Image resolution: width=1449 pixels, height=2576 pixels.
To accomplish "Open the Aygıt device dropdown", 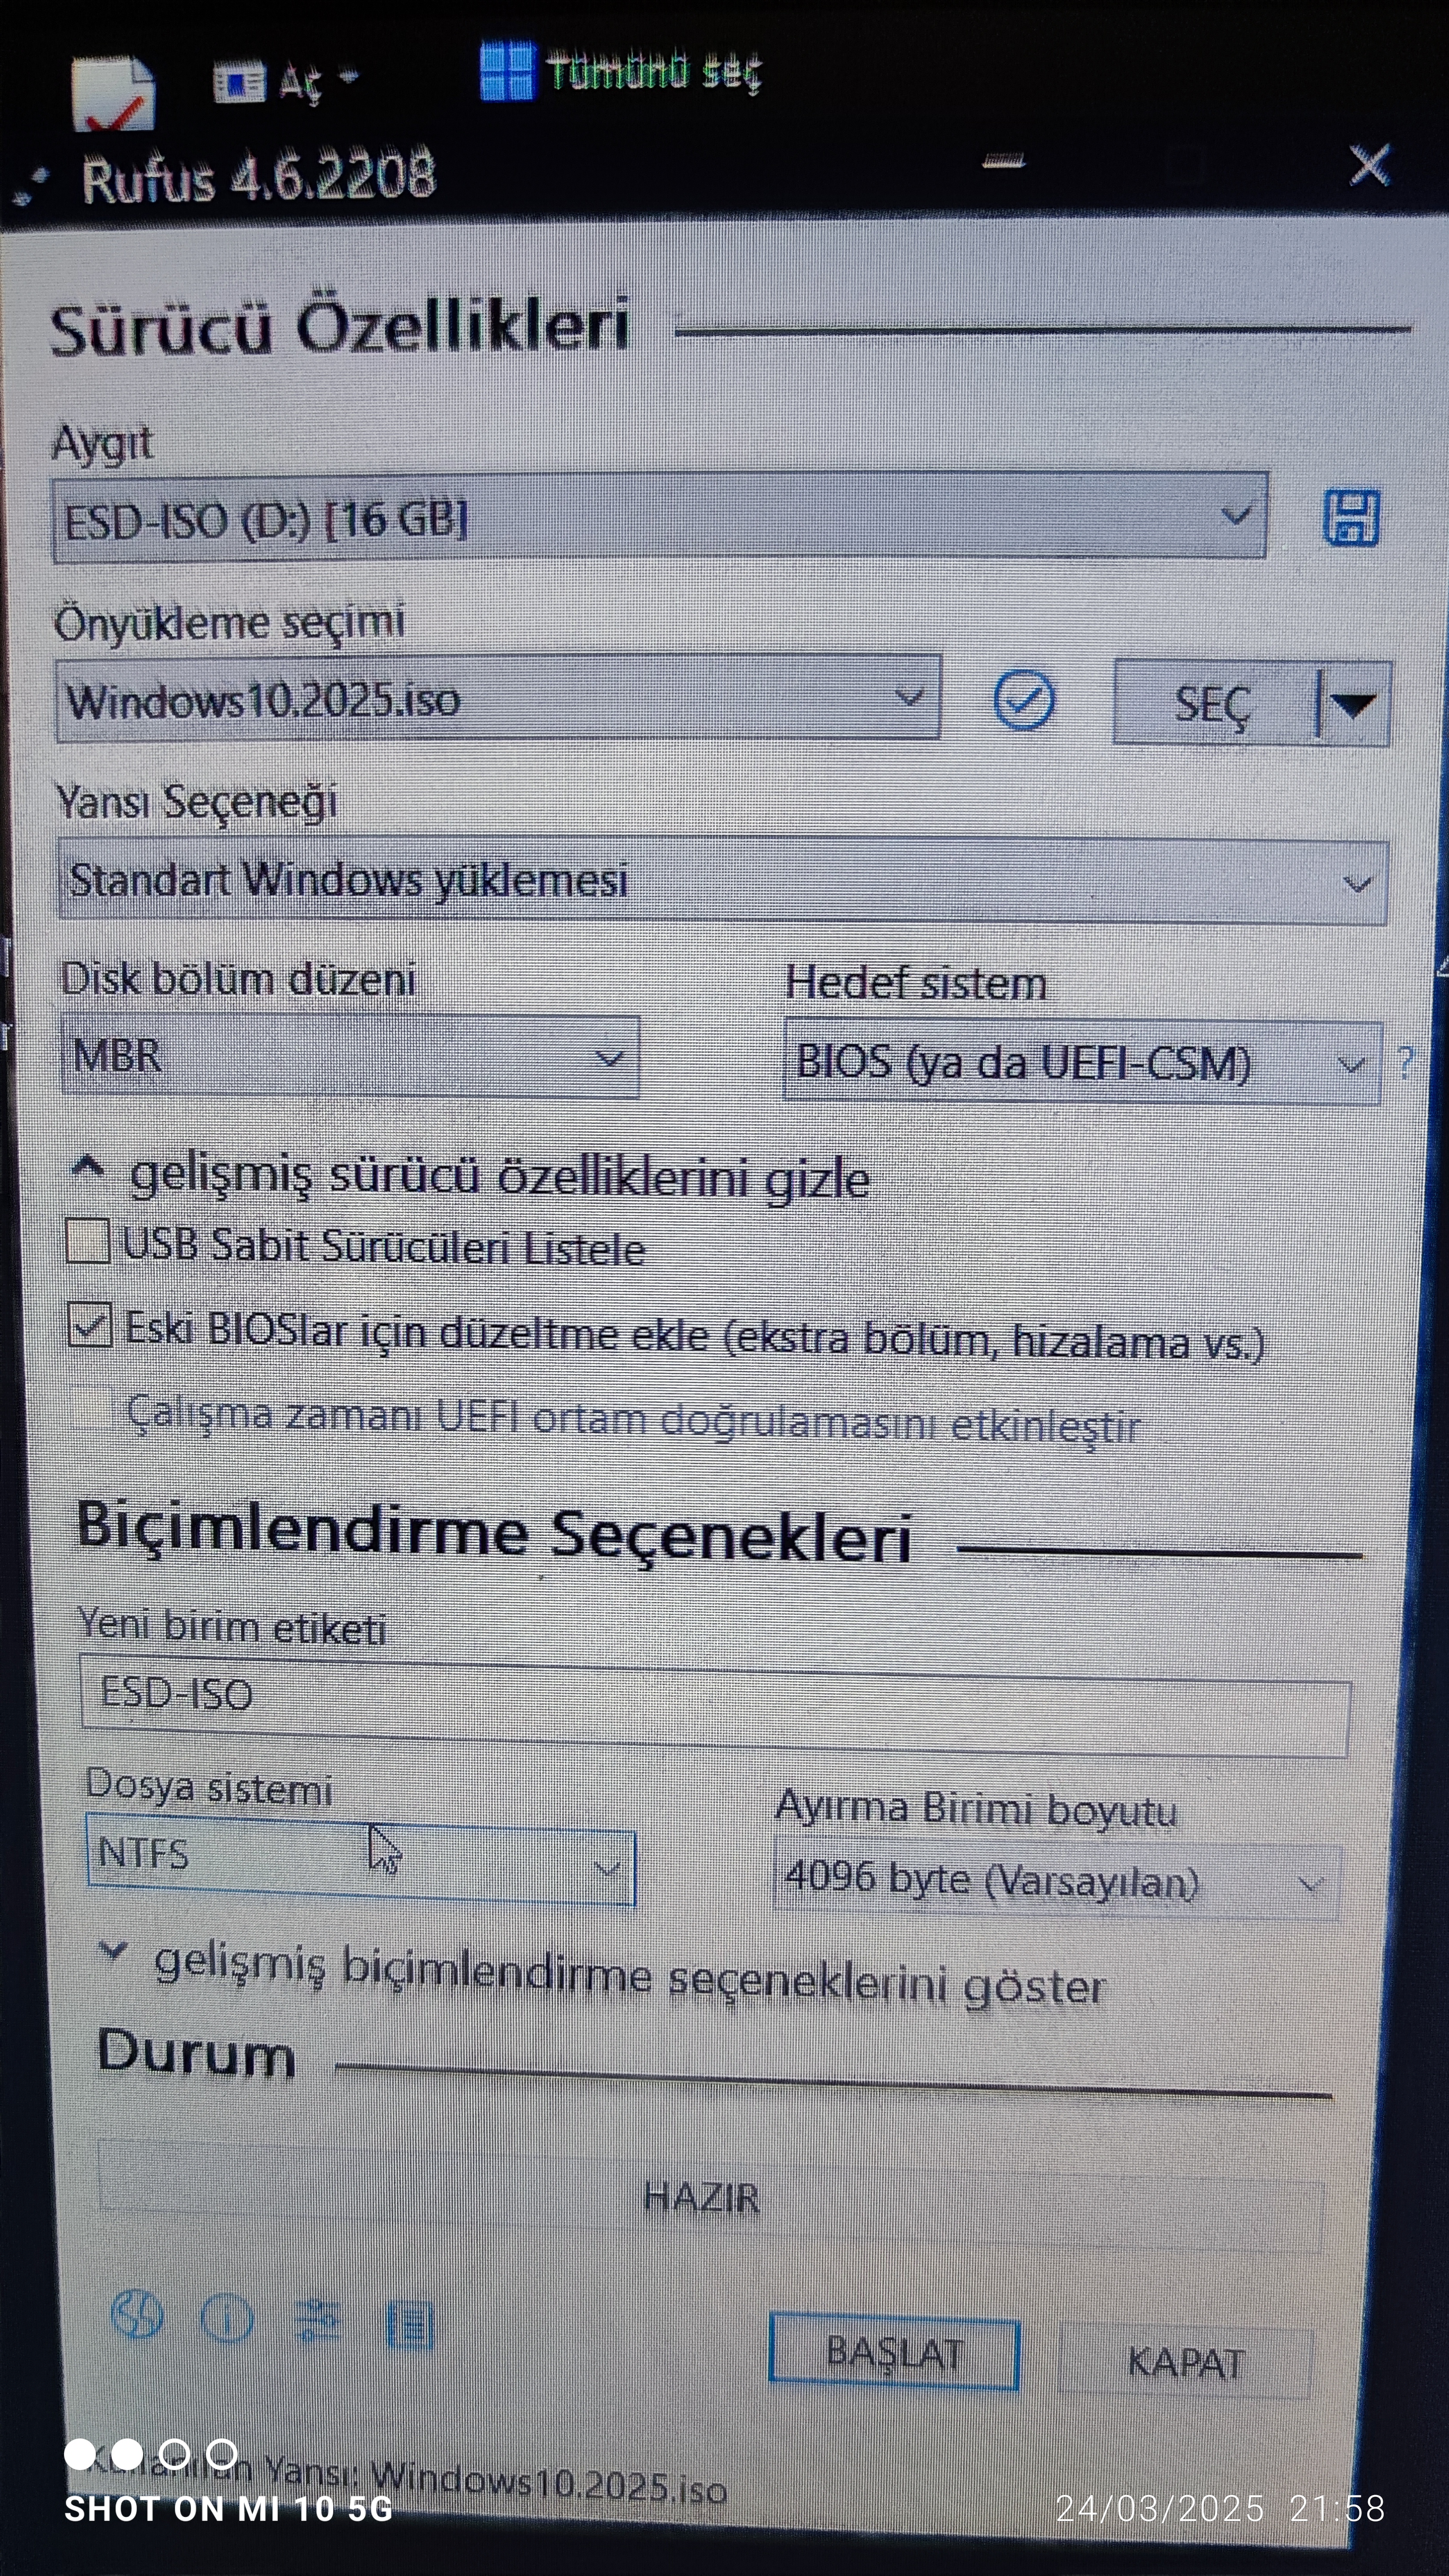I will coord(659,517).
